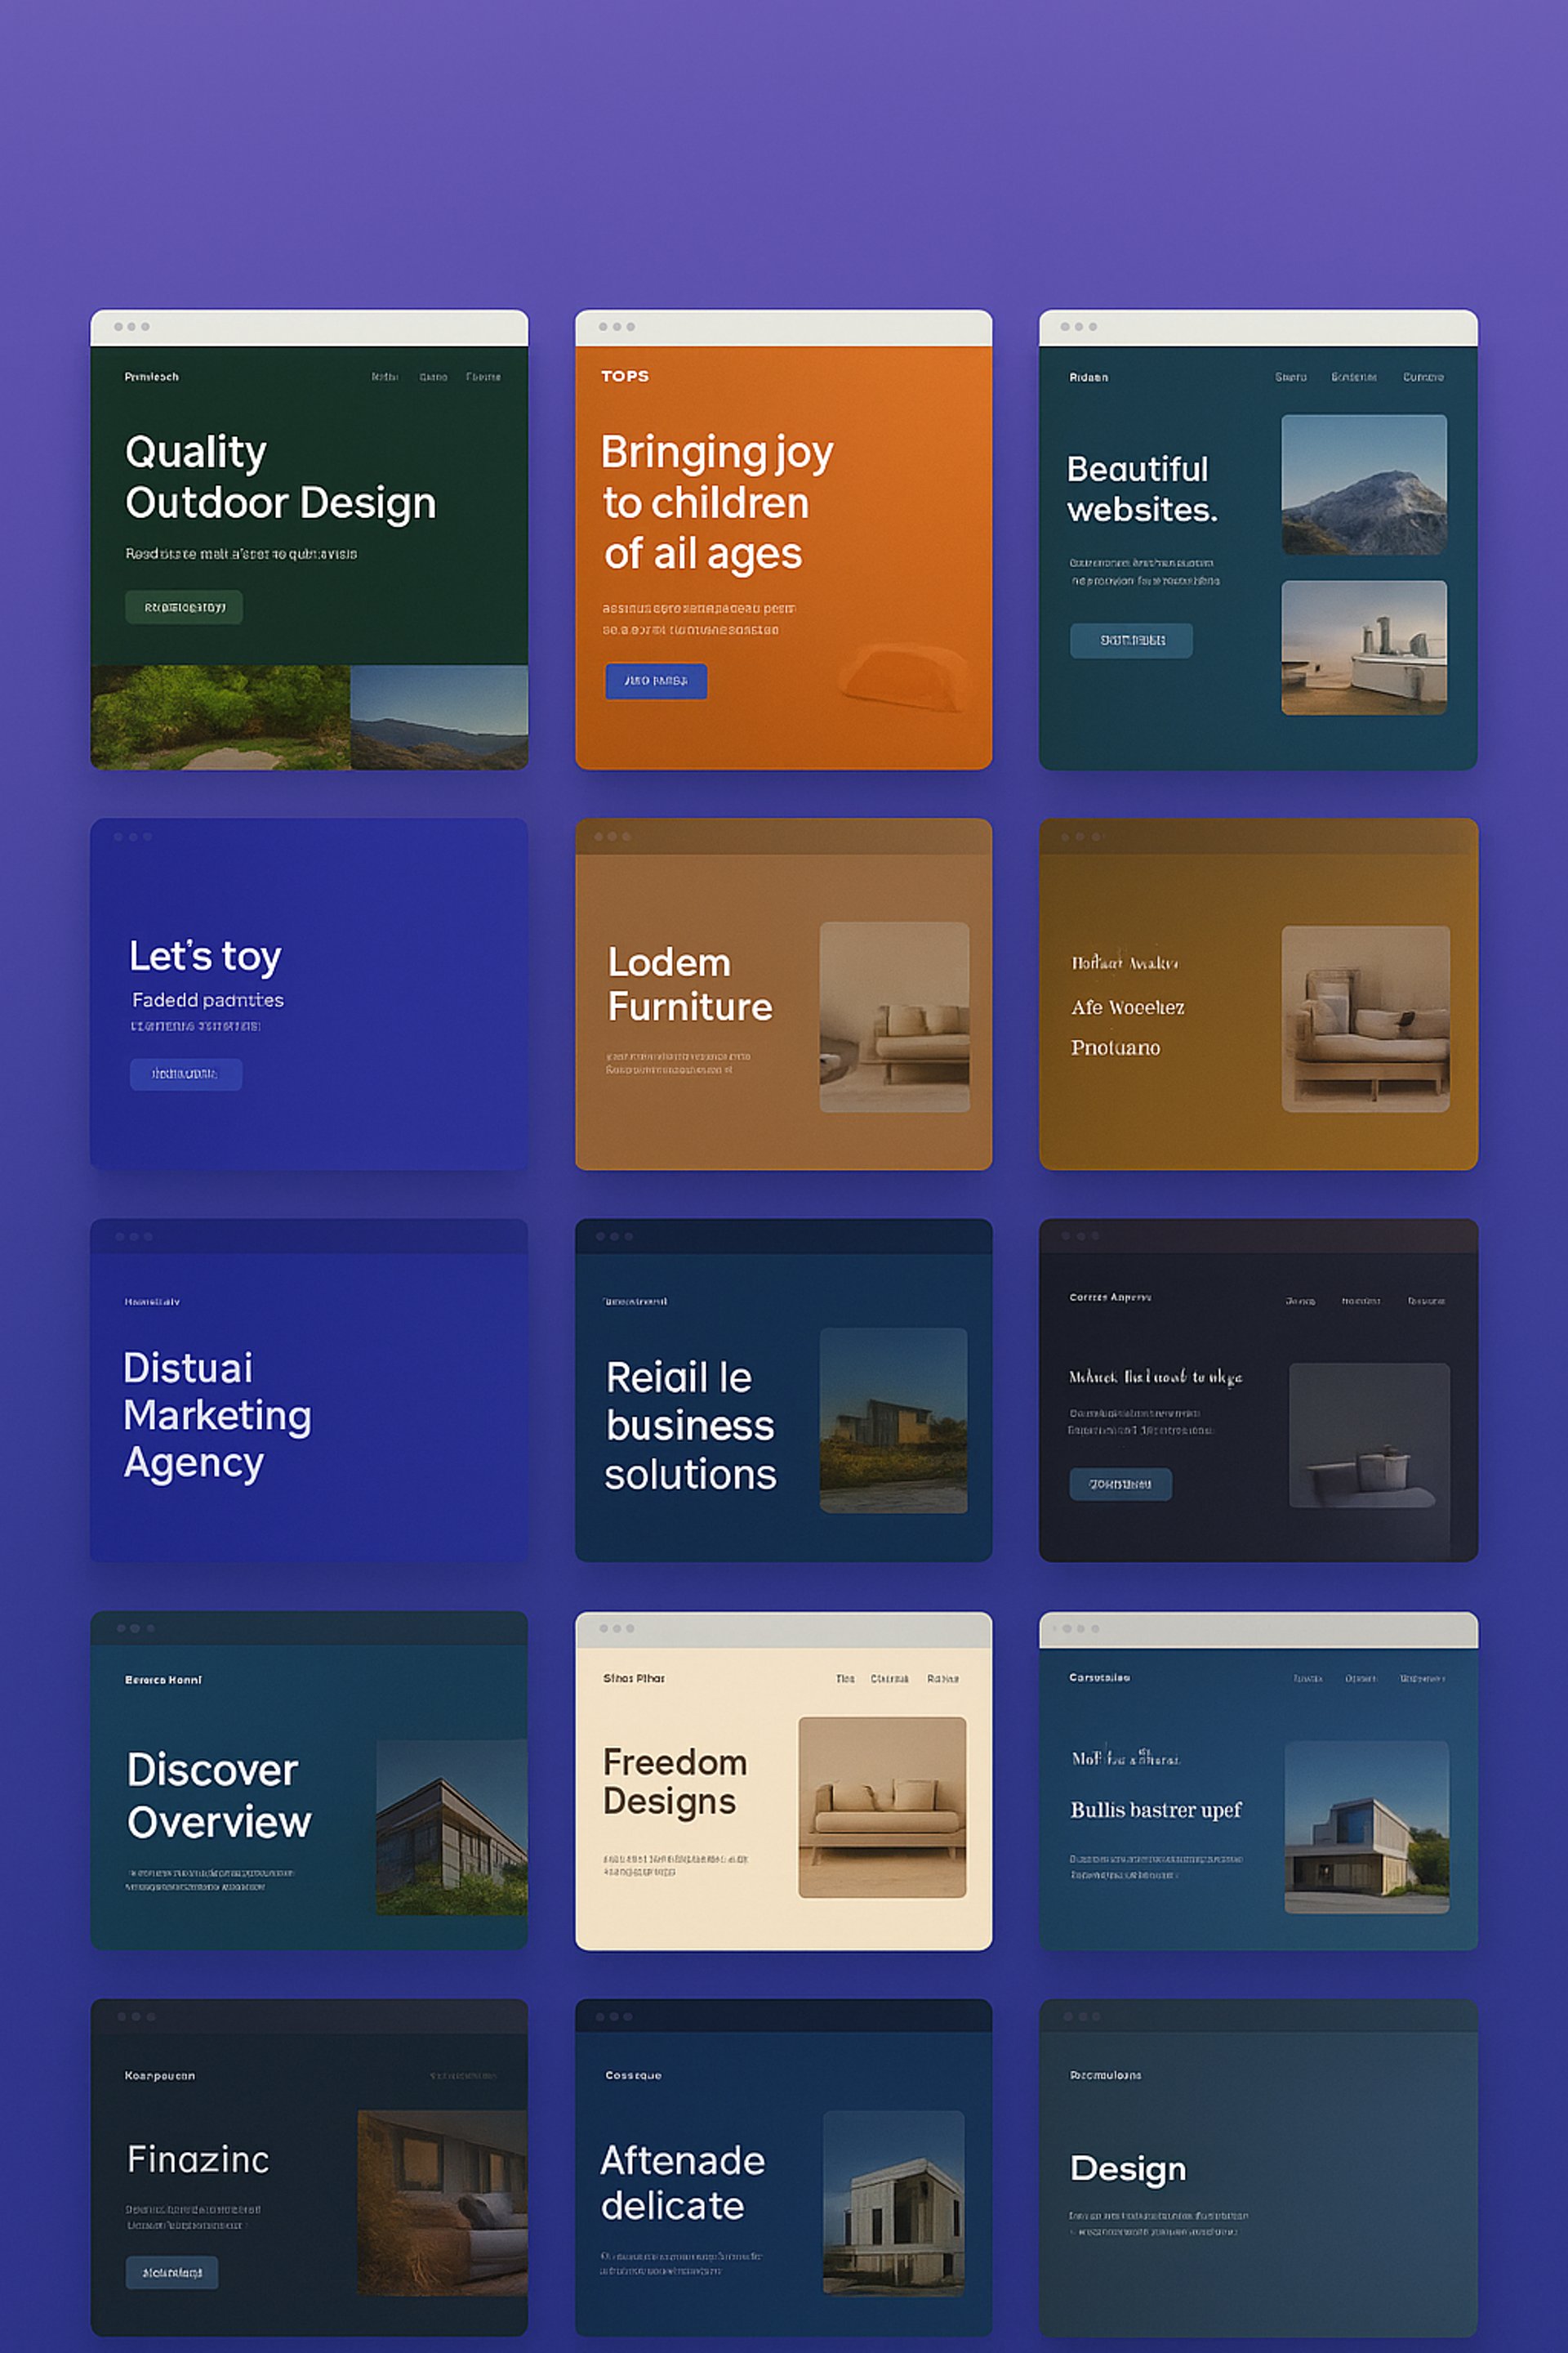
Task: Select the Freedom Designs sofa image
Action: tap(882, 1806)
